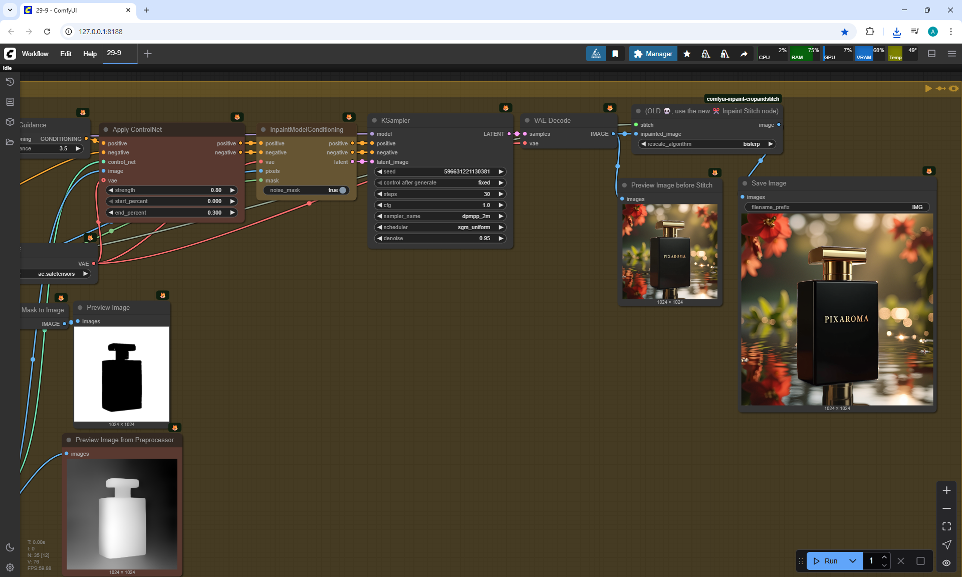Click the Manager button
The height and width of the screenshot is (577, 962).
coord(653,54)
